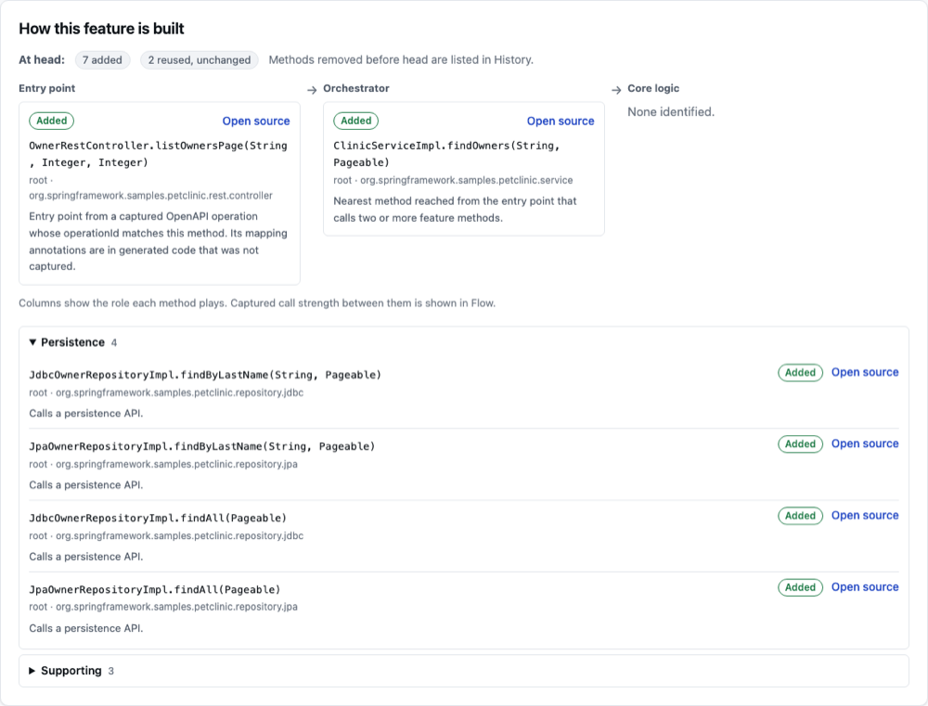Select JdbcOwnerRepositoryImpl.findAll(Pageable) text

click(x=158, y=518)
